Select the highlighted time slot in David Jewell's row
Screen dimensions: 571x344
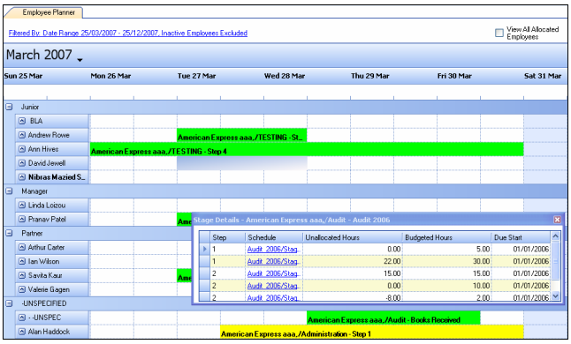tap(242, 163)
